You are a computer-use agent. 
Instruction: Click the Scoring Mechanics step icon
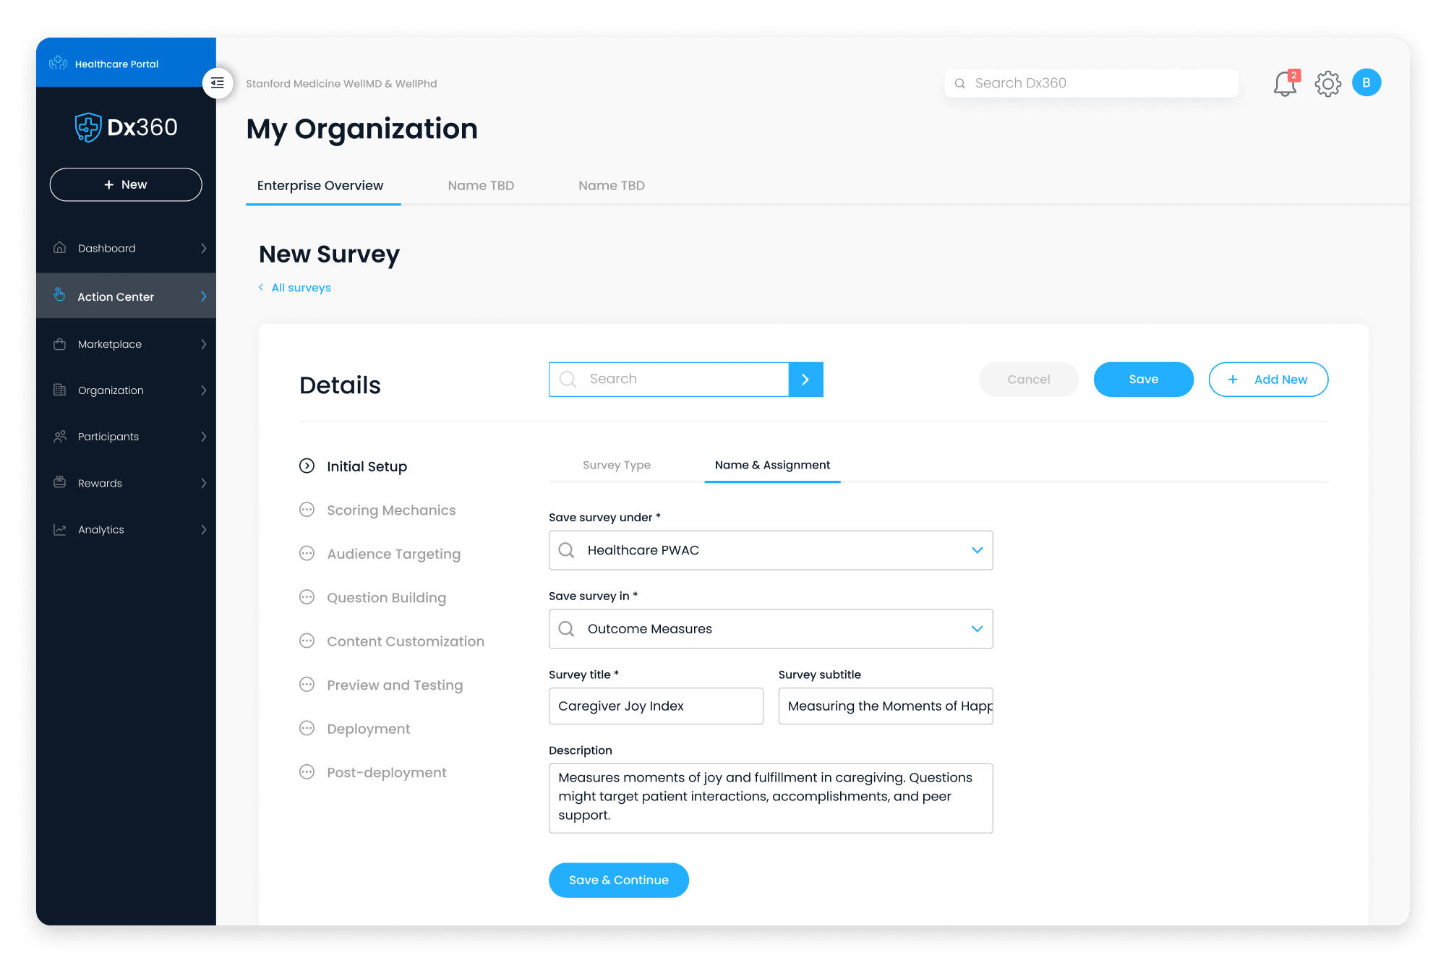pos(307,510)
